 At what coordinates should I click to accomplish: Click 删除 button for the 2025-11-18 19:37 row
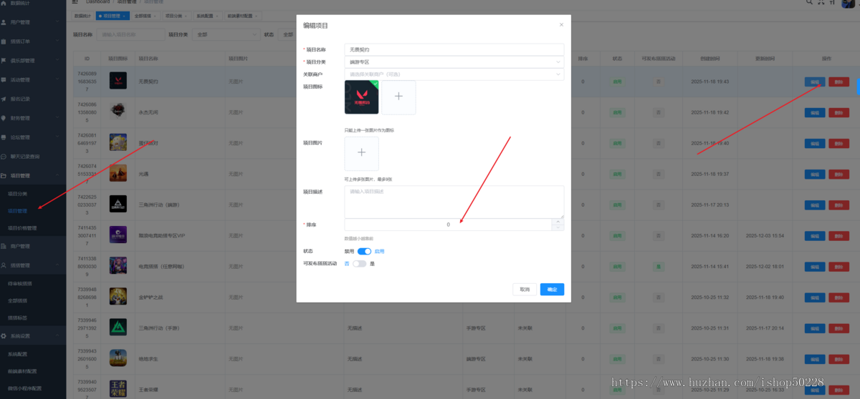pos(838,174)
